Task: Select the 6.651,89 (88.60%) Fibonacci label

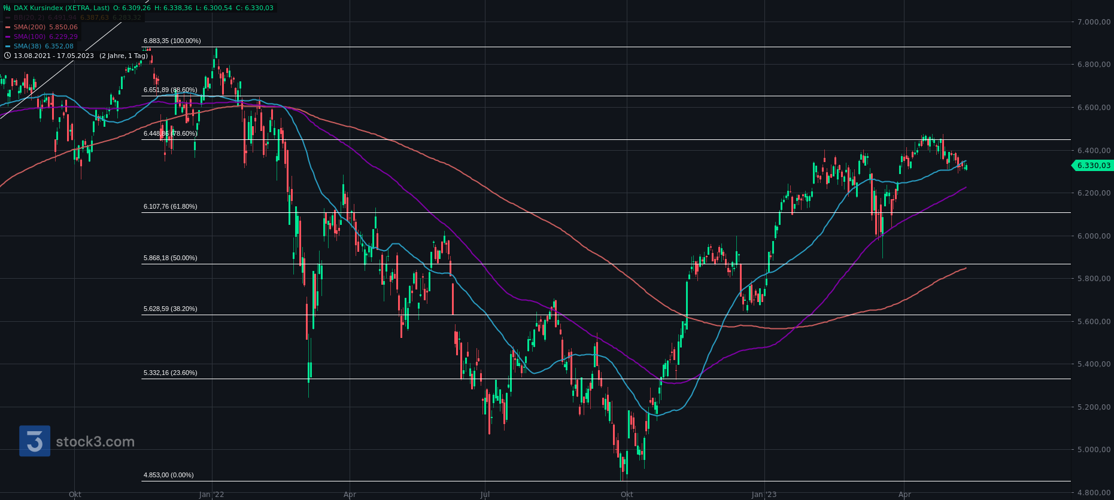Action: [x=171, y=90]
